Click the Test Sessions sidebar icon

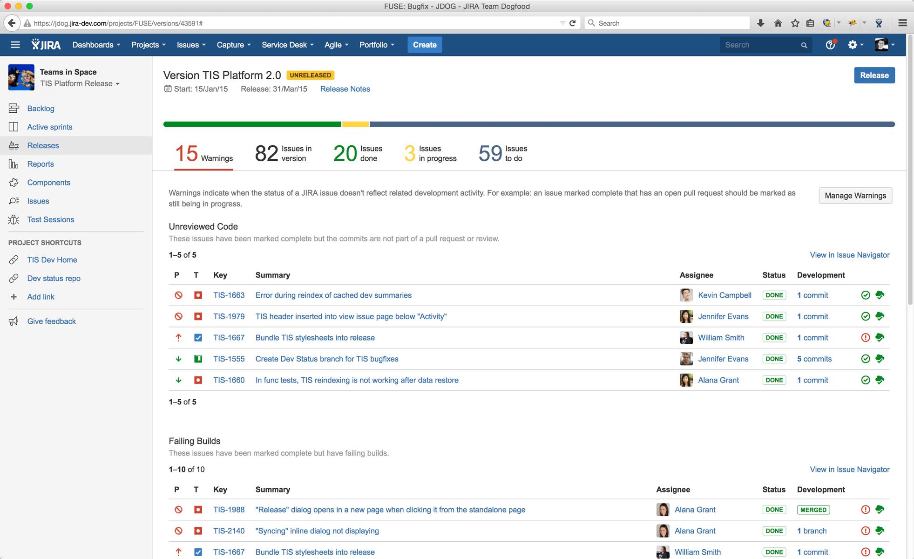pos(14,219)
